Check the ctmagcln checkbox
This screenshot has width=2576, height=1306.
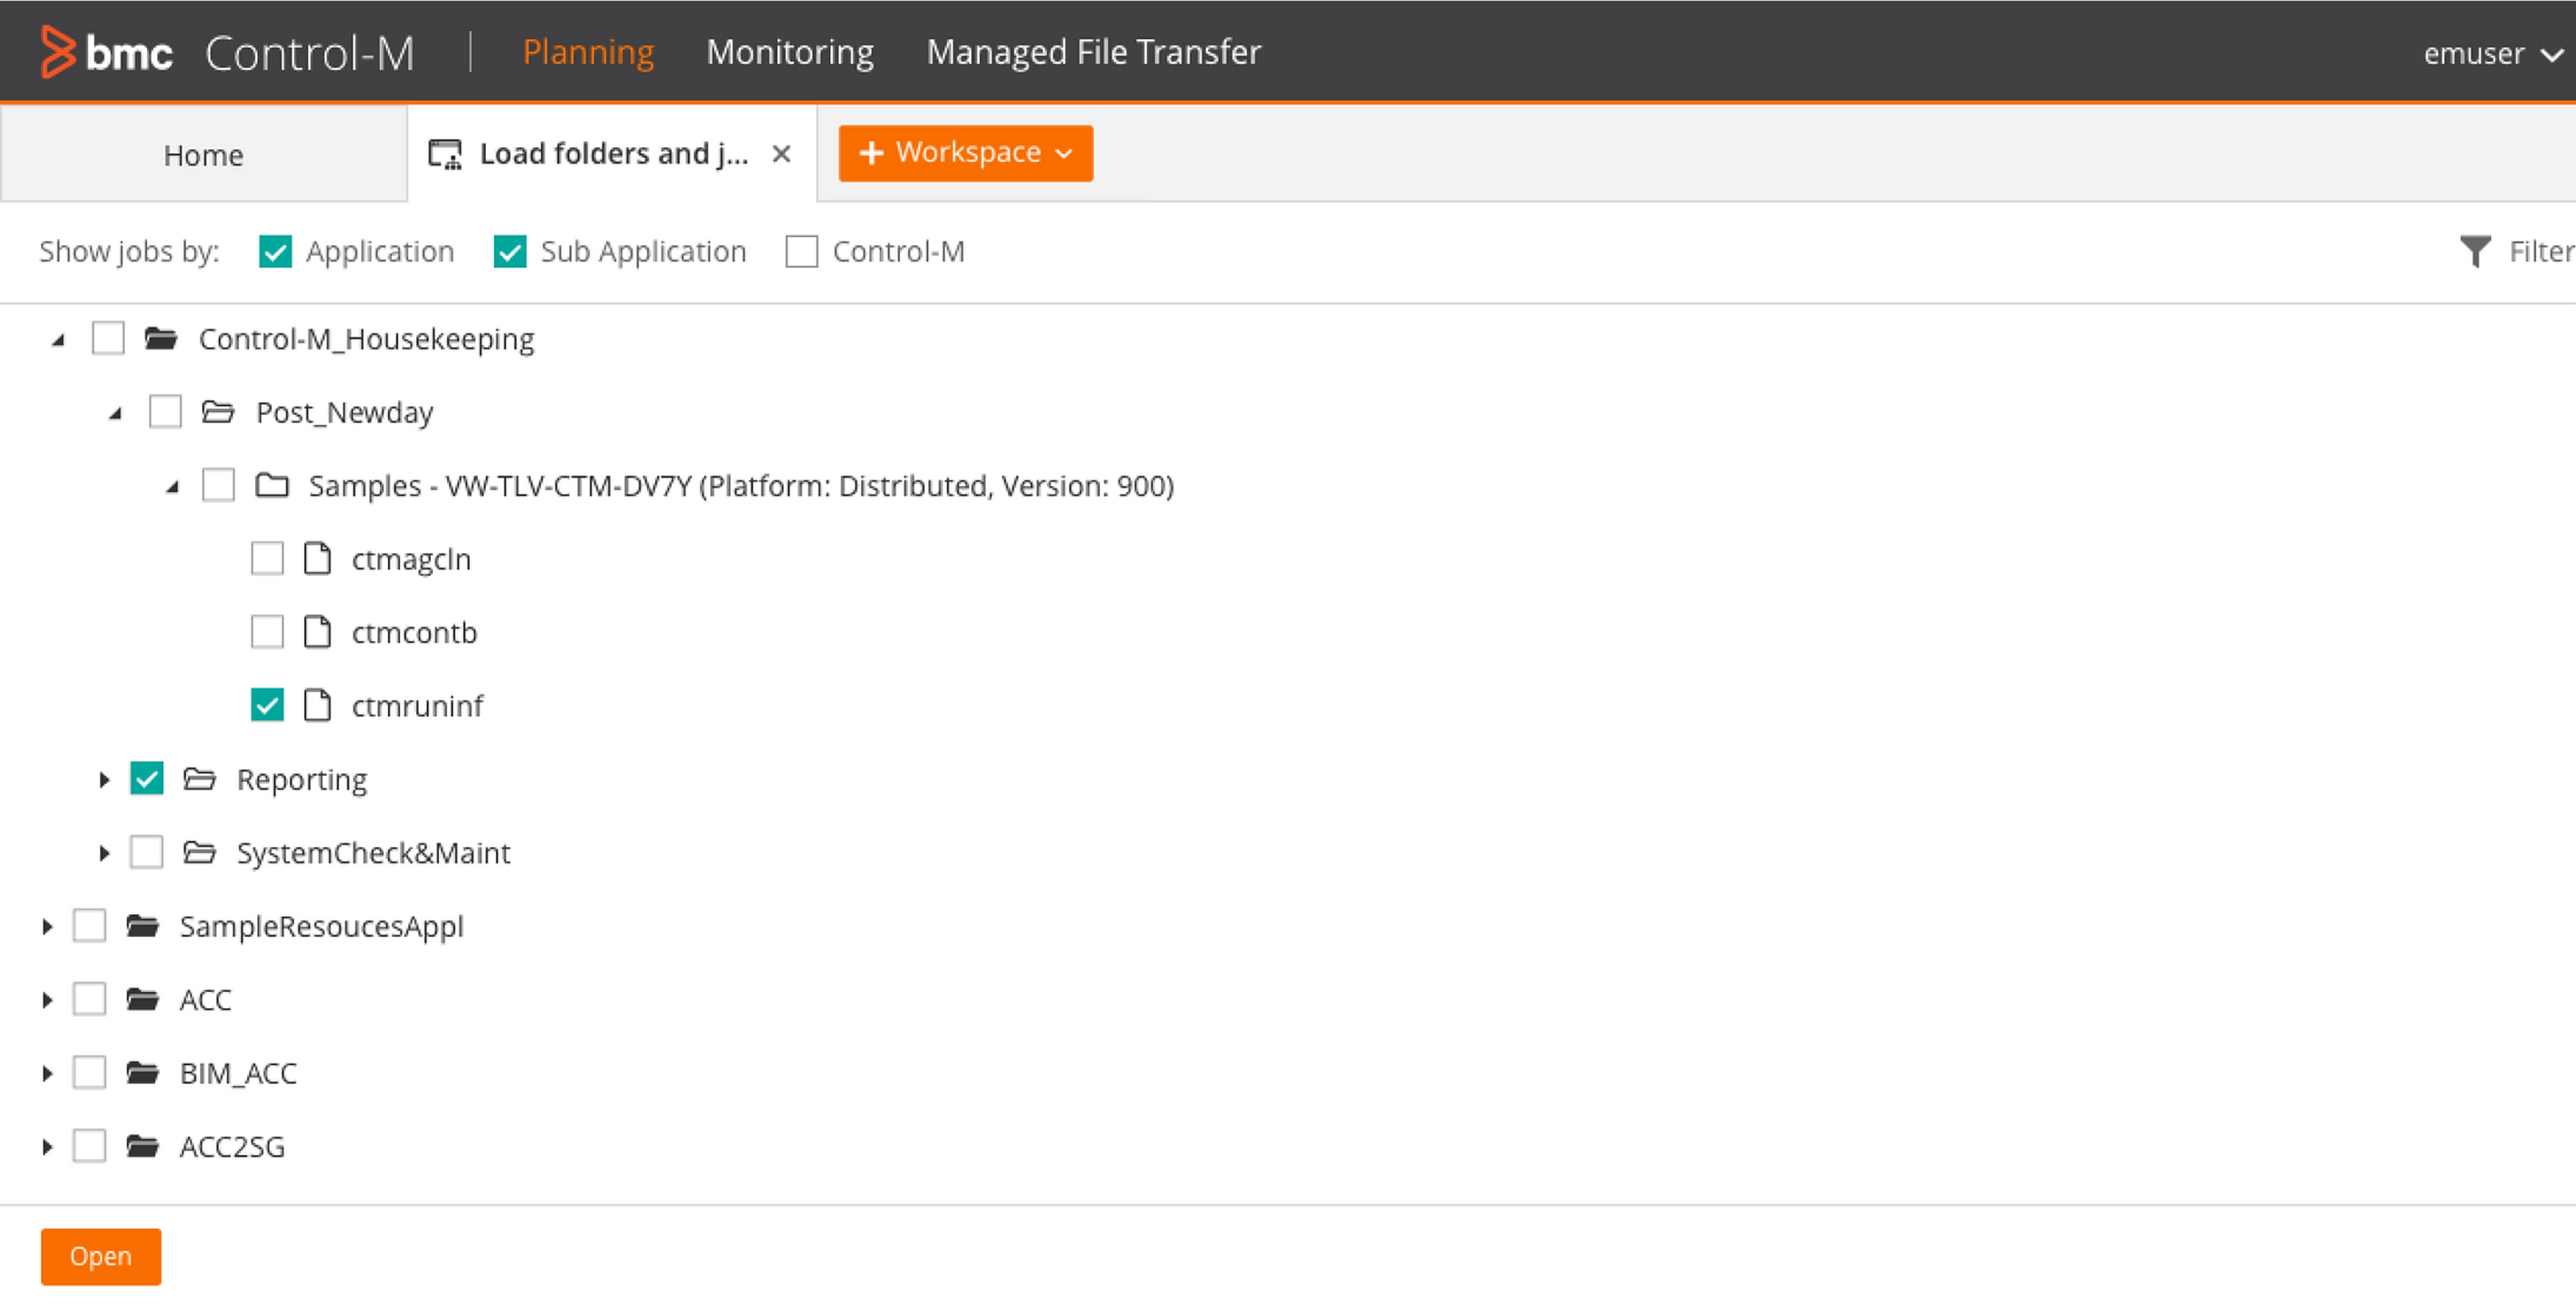click(x=267, y=558)
